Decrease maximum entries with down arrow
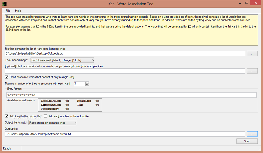This screenshot has height=153, width=263. tap(87, 85)
